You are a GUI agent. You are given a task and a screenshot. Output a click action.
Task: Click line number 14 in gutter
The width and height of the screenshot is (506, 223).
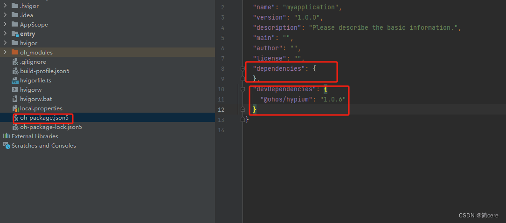(221, 130)
